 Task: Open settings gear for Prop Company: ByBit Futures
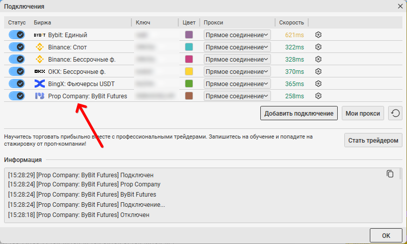point(318,96)
